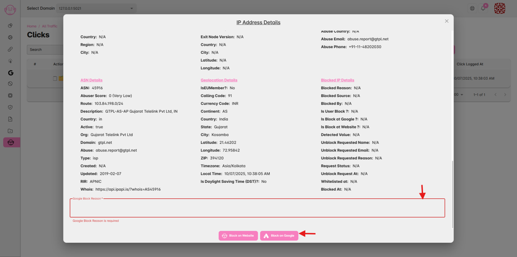517x257 pixels.
Task: Go to previous page in Clicks table
Action: click(495, 95)
